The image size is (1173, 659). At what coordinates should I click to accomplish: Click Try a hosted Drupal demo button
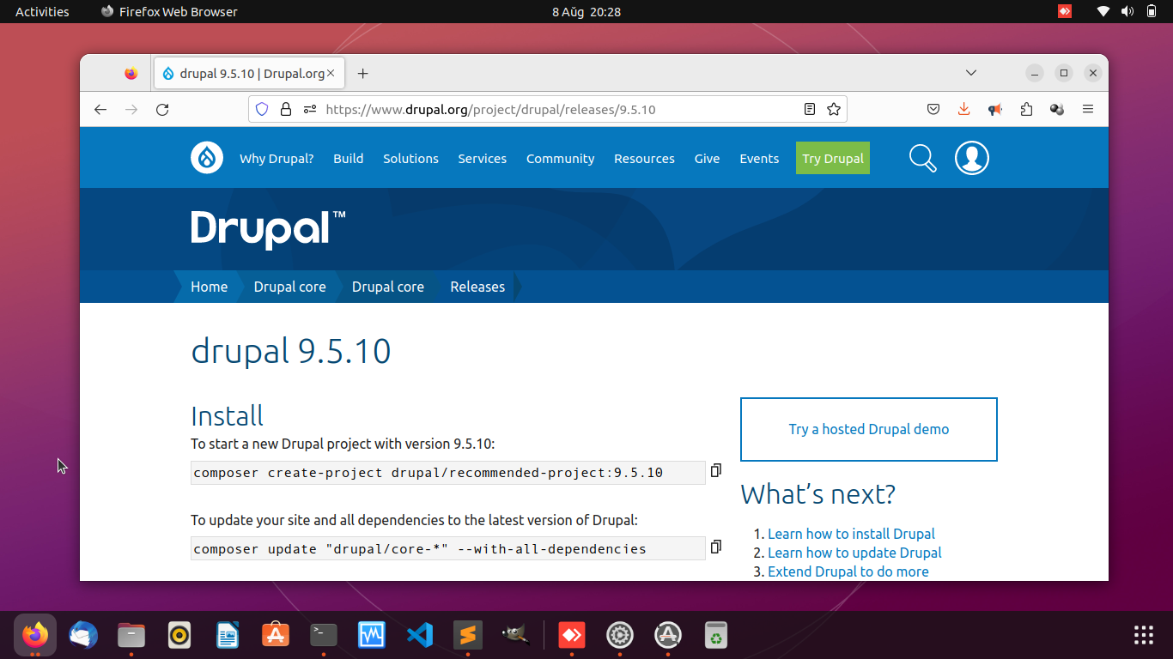pos(869,429)
